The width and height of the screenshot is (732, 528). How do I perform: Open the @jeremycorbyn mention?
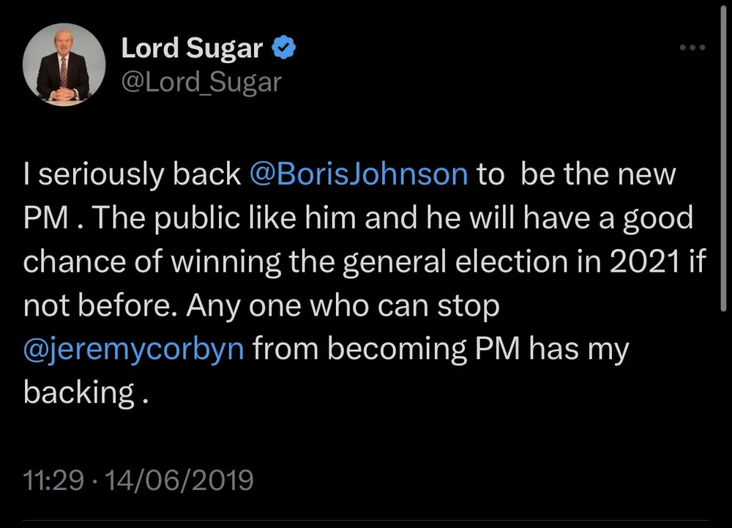point(134,349)
